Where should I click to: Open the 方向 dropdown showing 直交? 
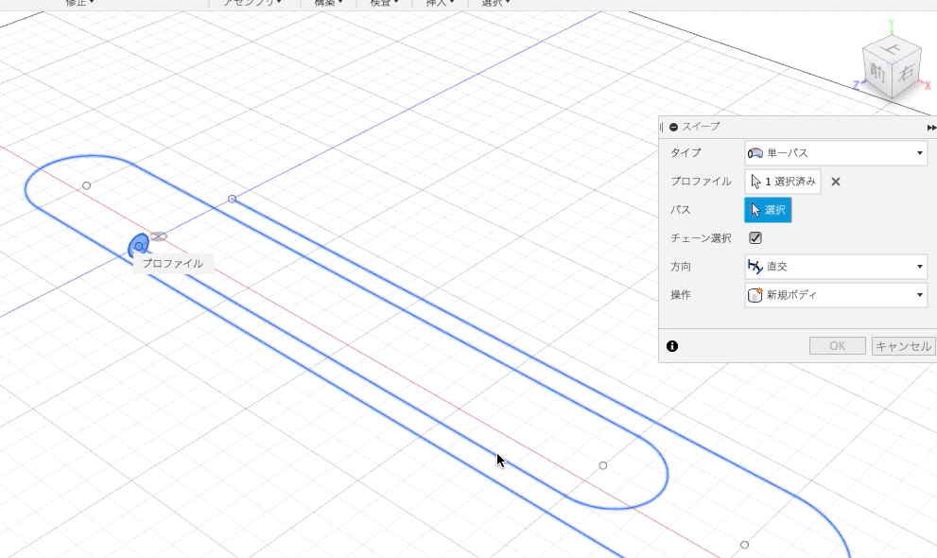836,267
